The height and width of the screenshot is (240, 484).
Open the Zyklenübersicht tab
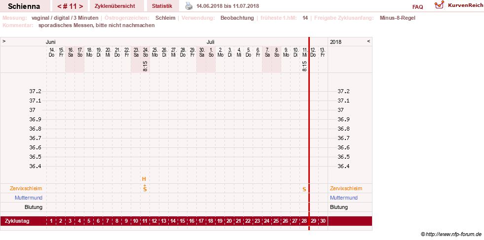(x=115, y=6)
